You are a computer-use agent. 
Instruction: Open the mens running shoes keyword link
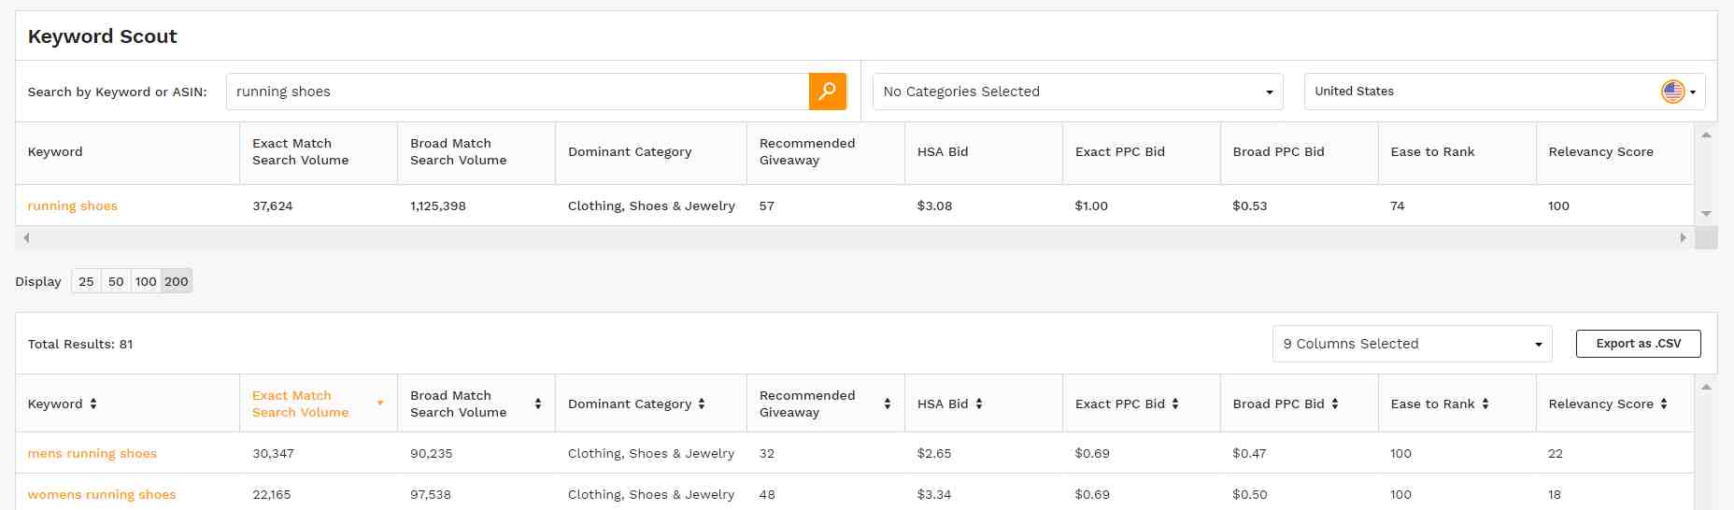point(92,453)
